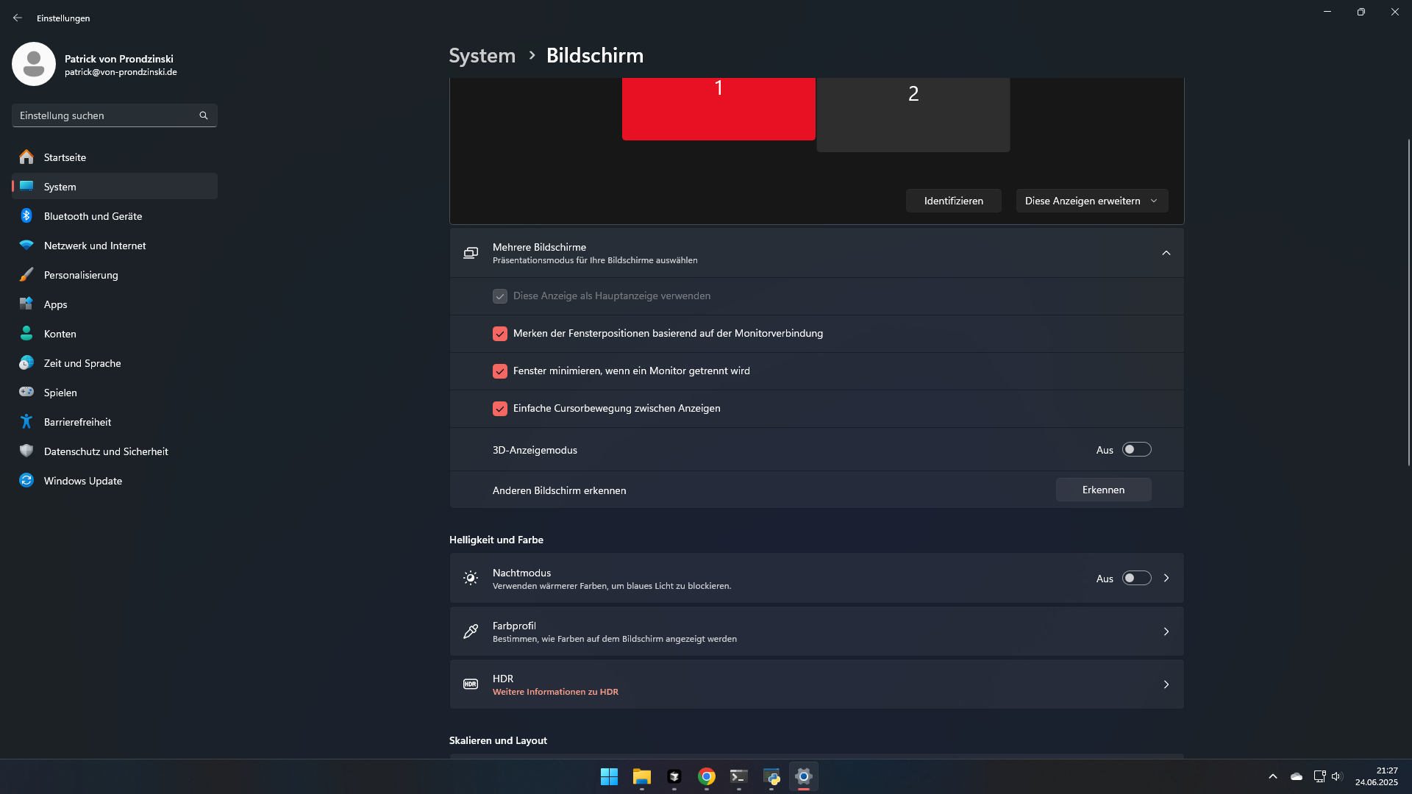
Task: Click the Windows Update sync icon
Action: click(26, 481)
